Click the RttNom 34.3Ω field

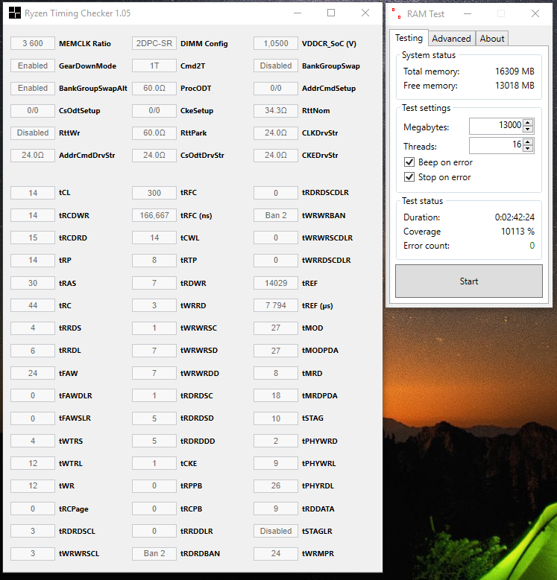(x=276, y=110)
